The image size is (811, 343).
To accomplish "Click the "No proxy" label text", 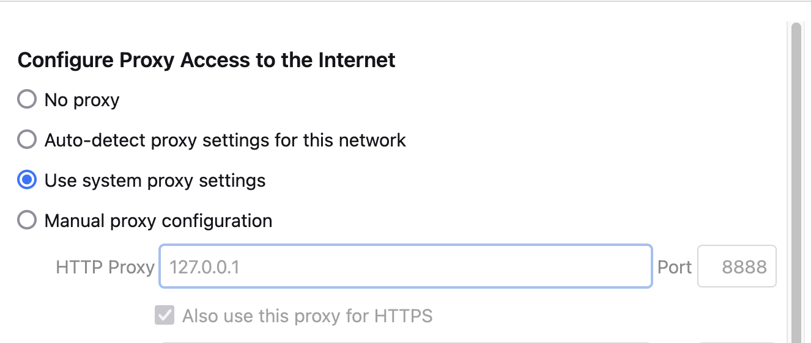I will (82, 99).
